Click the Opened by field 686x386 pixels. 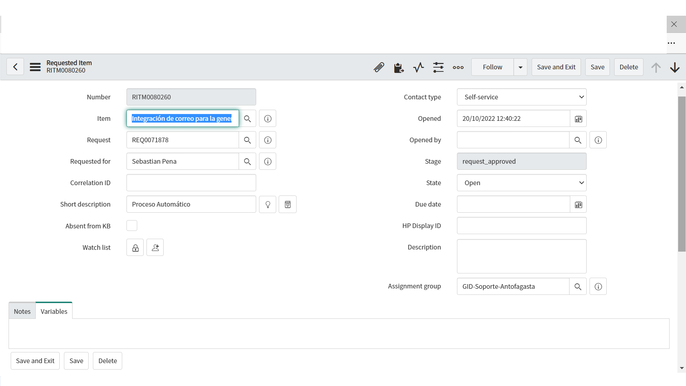point(513,140)
